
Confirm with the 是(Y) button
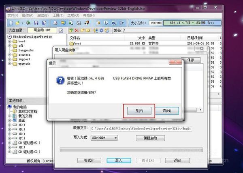tap(139, 111)
